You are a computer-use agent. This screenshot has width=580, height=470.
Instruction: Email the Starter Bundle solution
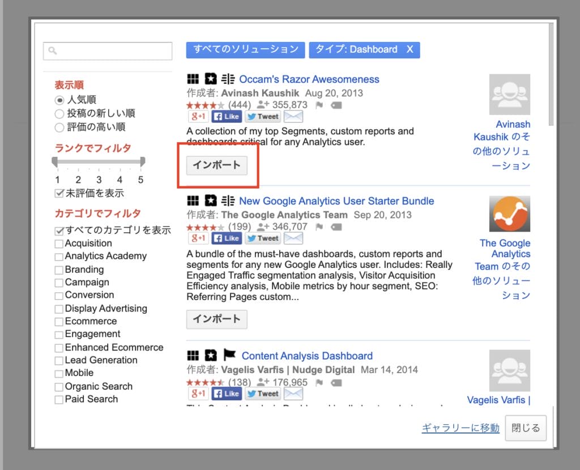pyautogui.click(x=293, y=238)
